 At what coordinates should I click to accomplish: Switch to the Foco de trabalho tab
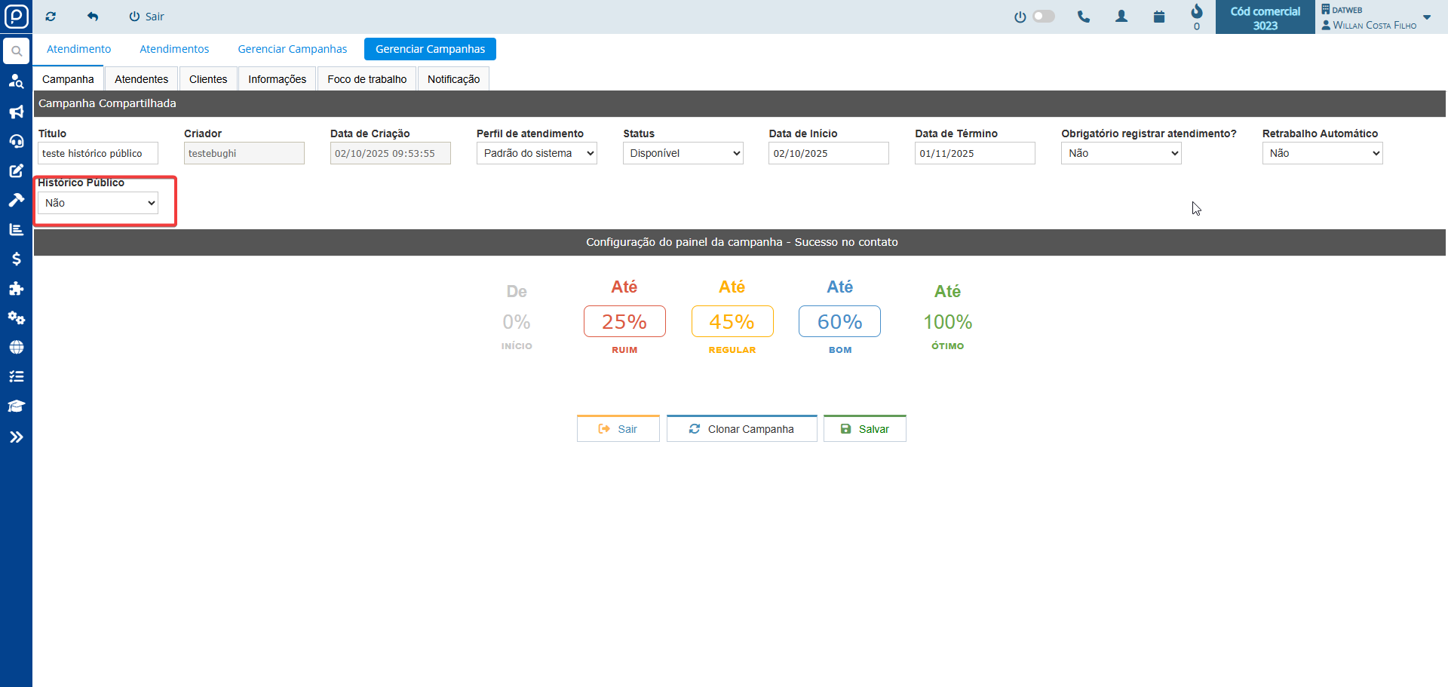367,79
